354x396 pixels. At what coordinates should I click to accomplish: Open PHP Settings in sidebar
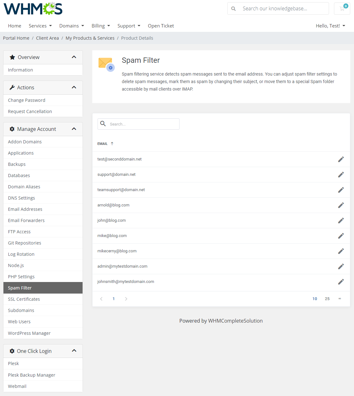pos(43,277)
